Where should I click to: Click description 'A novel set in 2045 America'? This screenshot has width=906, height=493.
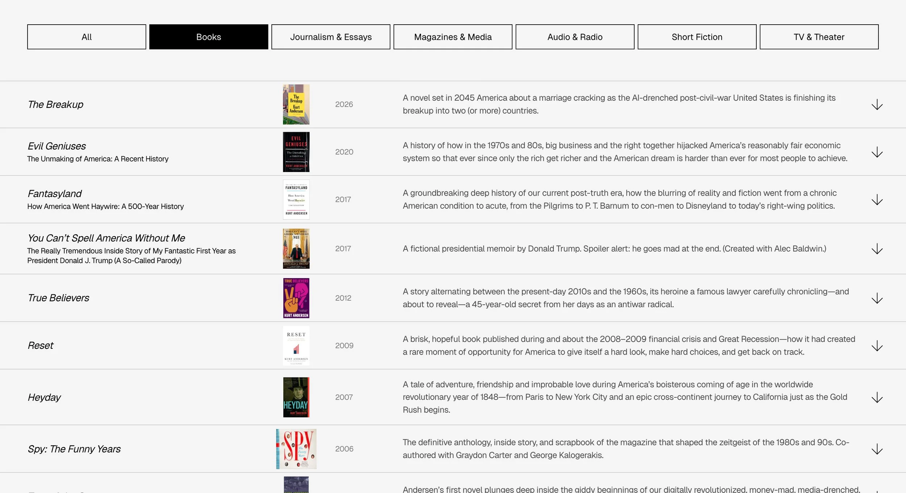[x=619, y=104]
